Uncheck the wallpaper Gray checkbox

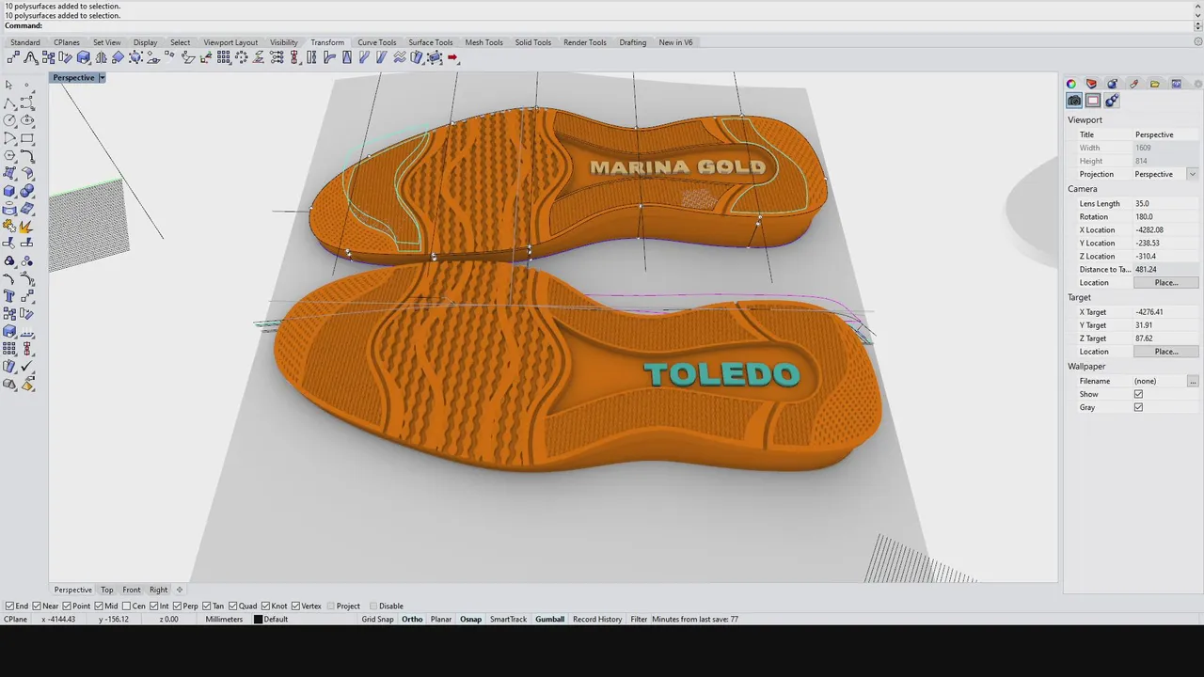pyautogui.click(x=1138, y=407)
